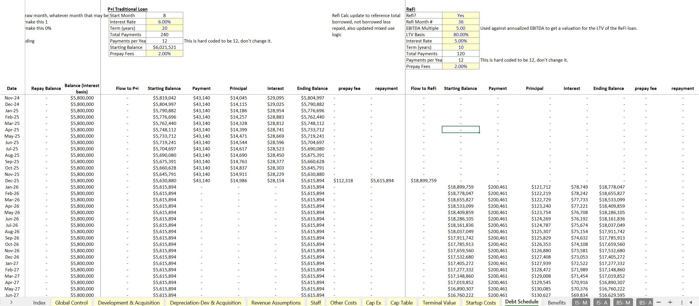Click the Jan-26 ReFi payment $200,461
Image resolution: width=699 pixels, height=306 pixels.
(498, 187)
